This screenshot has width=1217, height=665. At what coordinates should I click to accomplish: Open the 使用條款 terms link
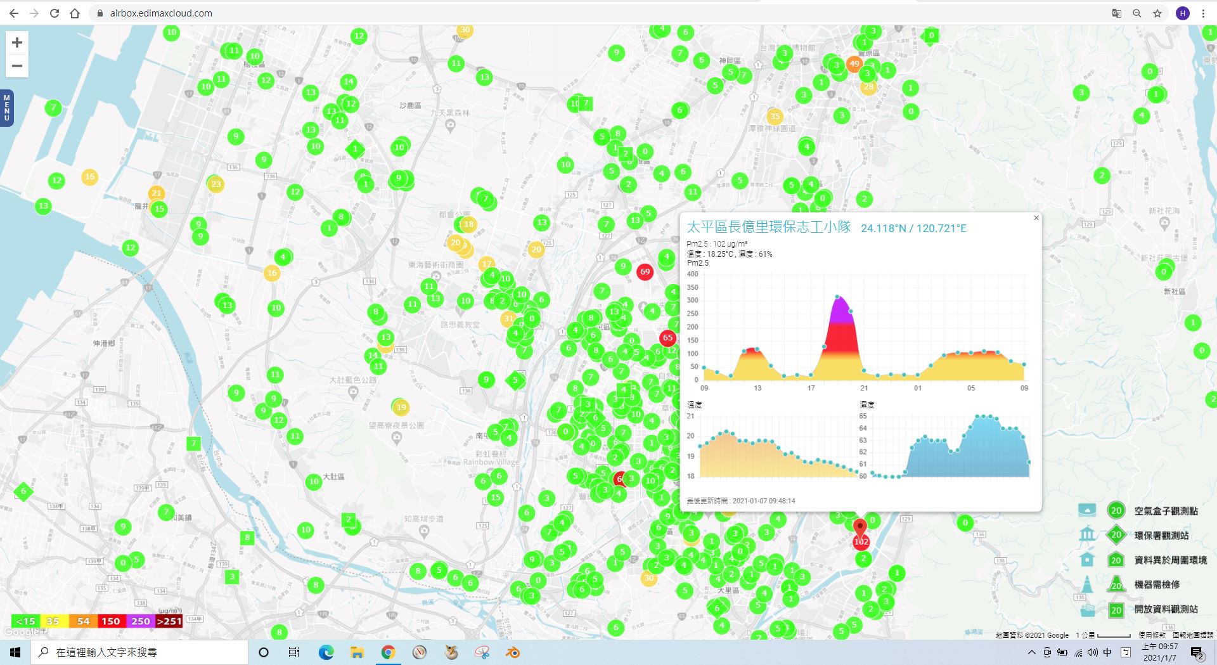click(x=1152, y=635)
